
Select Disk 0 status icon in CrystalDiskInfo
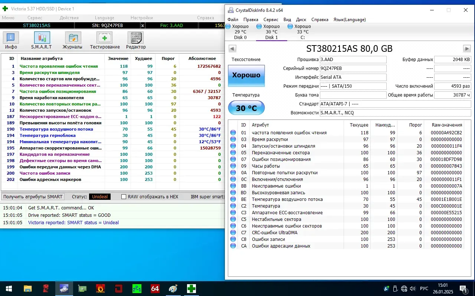coord(228,26)
